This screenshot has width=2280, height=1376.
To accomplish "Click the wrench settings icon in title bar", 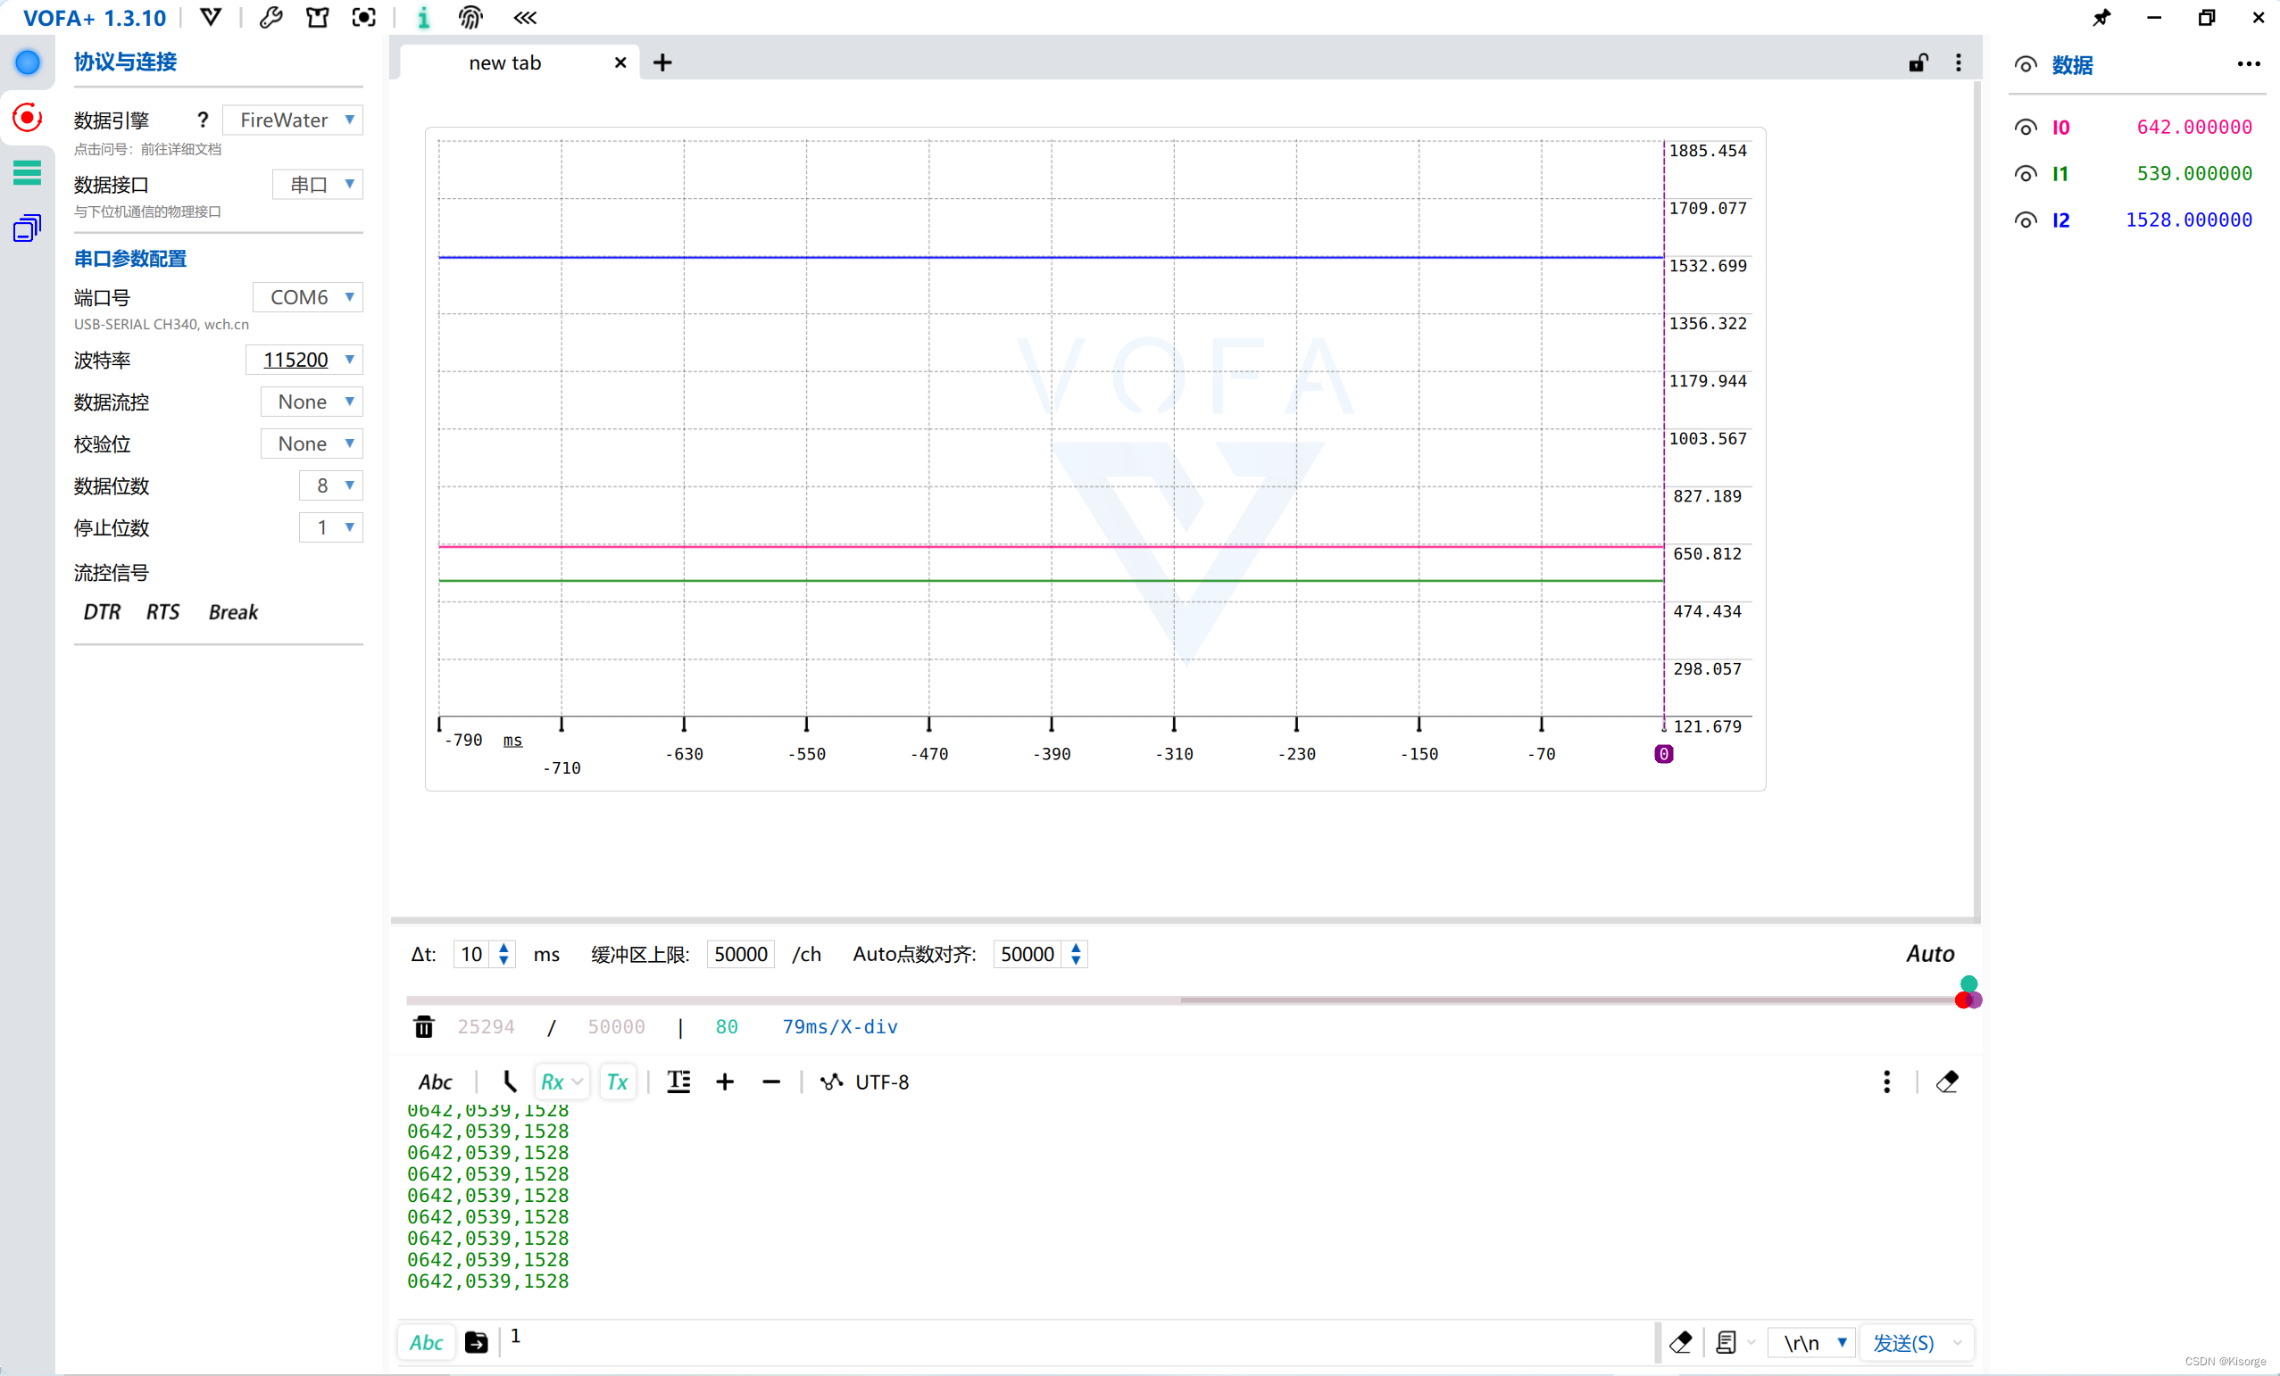I will pos(271,17).
